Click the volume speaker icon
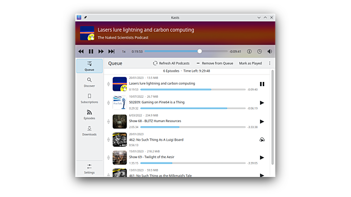 (269, 51)
